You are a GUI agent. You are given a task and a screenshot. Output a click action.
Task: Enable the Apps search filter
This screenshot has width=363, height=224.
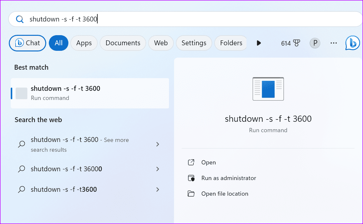coord(84,43)
